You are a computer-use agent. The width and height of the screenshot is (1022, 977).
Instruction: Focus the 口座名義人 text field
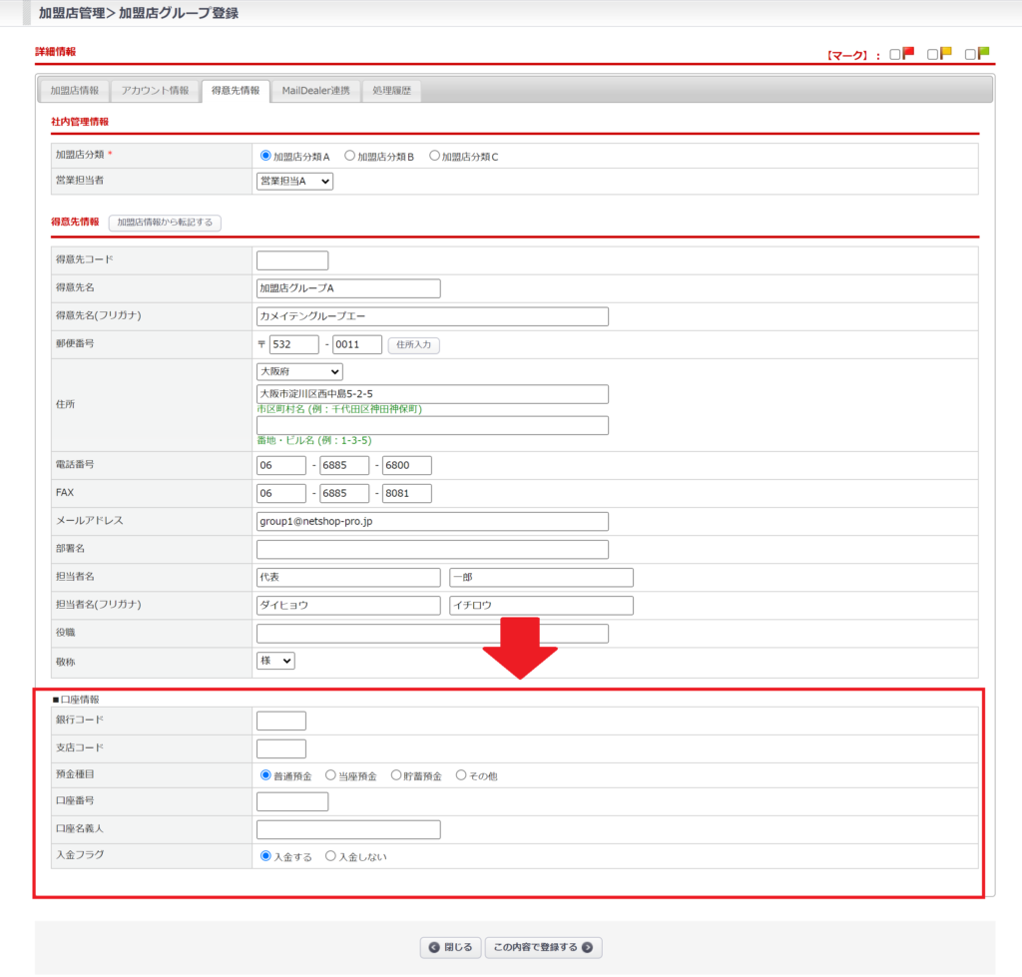(x=347, y=829)
